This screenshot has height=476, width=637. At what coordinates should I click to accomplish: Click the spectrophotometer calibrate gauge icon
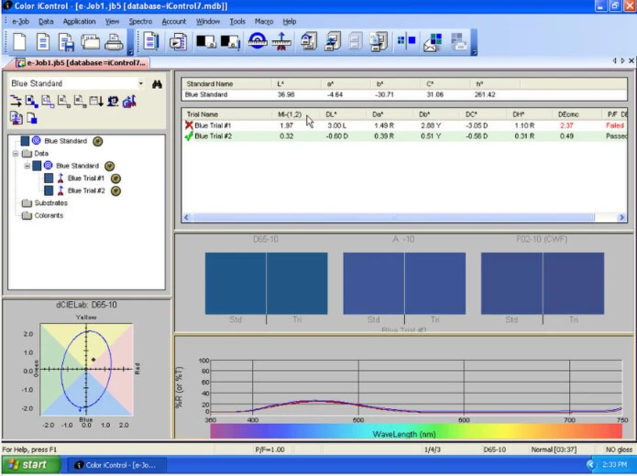coord(258,41)
